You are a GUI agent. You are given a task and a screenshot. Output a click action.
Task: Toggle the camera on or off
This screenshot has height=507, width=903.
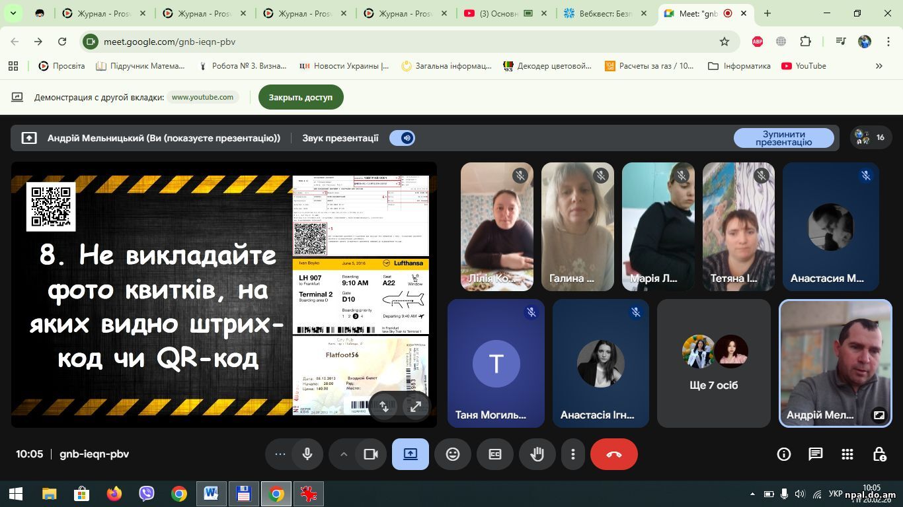[370, 454]
